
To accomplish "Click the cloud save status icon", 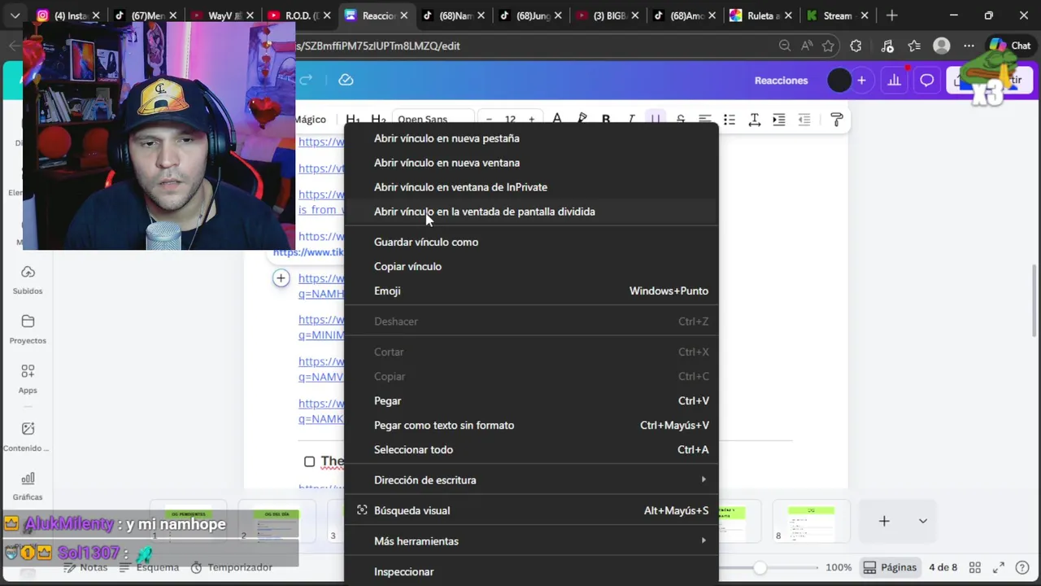I will point(346,80).
